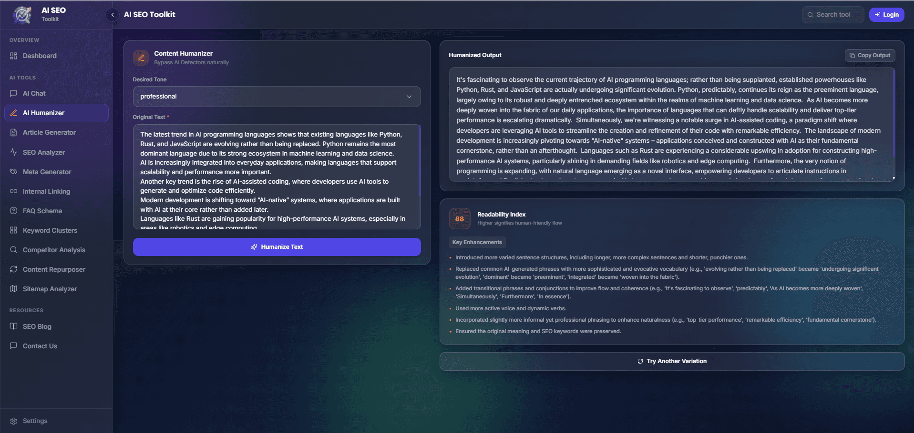Expand the Key Enhancements section
Screen dimensions: 914x433
477,242
